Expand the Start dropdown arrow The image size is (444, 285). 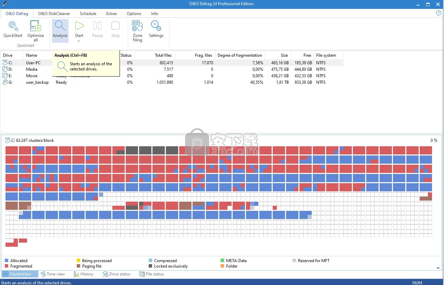(x=79, y=41)
